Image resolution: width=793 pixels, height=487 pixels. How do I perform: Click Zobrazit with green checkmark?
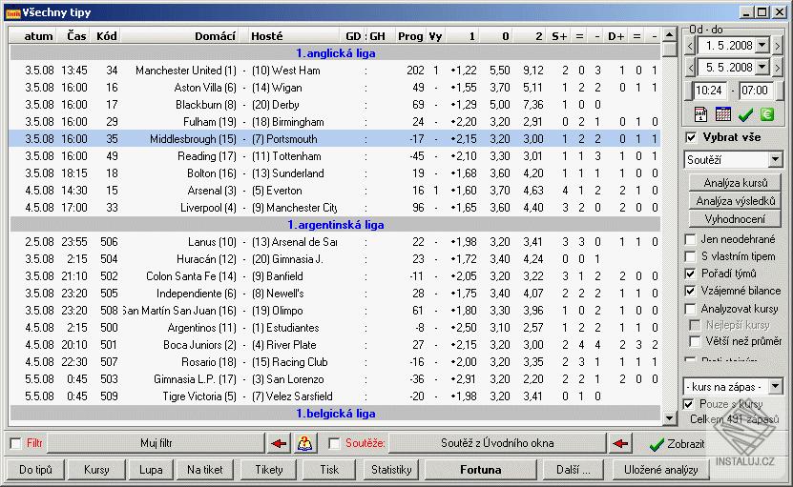677,443
